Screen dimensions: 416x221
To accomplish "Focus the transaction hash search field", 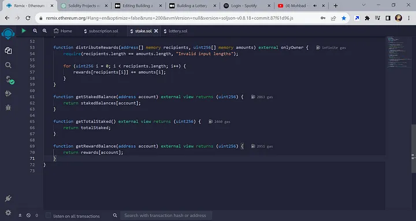I will 166,215.
